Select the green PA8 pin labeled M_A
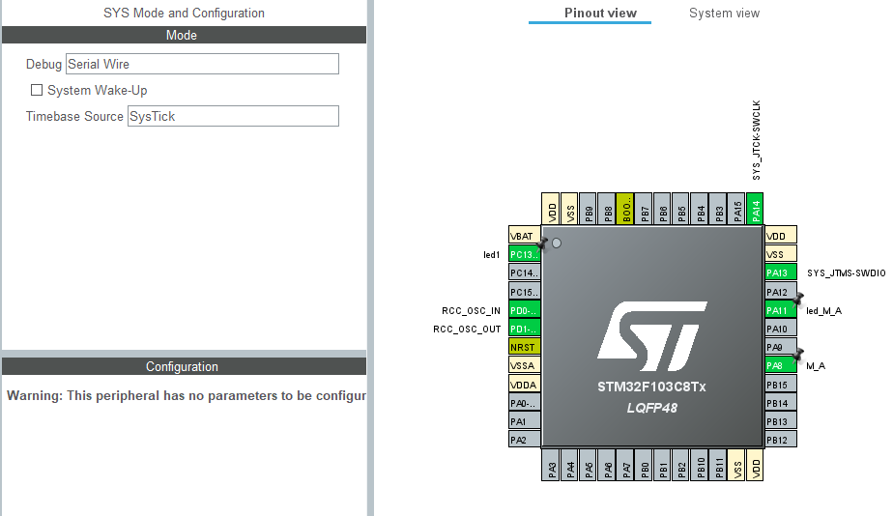Screen dimensions: 893x516 tap(781, 365)
